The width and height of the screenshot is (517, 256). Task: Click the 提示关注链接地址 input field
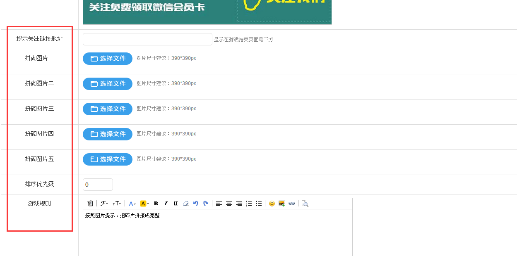pos(147,39)
